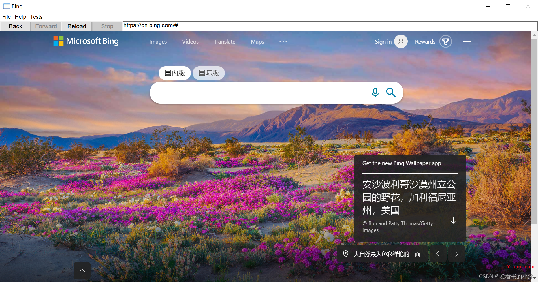This screenshot has height=282, width=538.
Task: Open the Help menu
Action: [20, 17]
